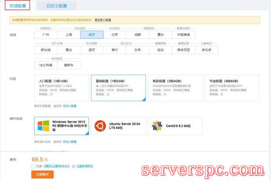Click 更多默认配置 link in the notice banner
Screen dimensions: 271x181
[x=103, y=20]
